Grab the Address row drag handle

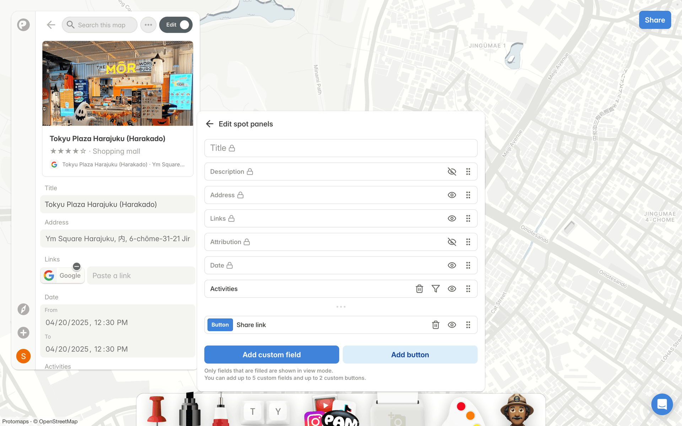pyautogui.click(x=468, y=195)
